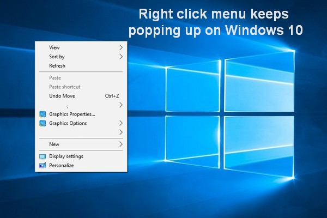Open the Sort by menu entry
Screen dimensions: 327x218
[81, 57]
